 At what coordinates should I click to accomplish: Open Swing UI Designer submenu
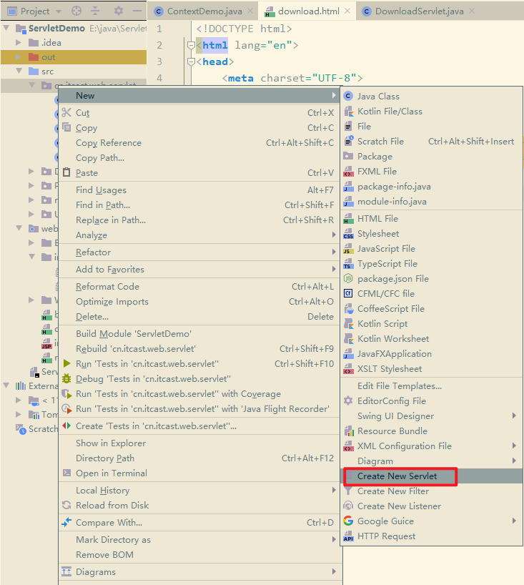432,416
